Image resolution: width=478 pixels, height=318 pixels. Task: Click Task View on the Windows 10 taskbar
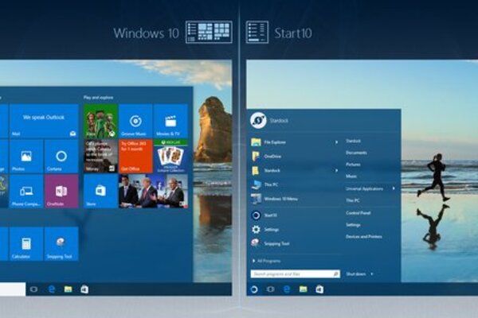click(x=33, y=289)
